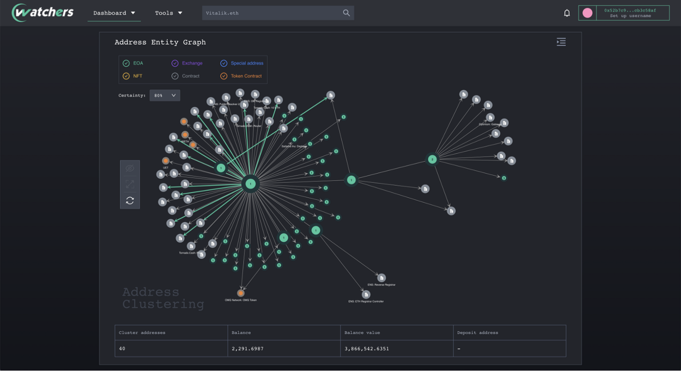Open the notifications bell

click(567, 13)
